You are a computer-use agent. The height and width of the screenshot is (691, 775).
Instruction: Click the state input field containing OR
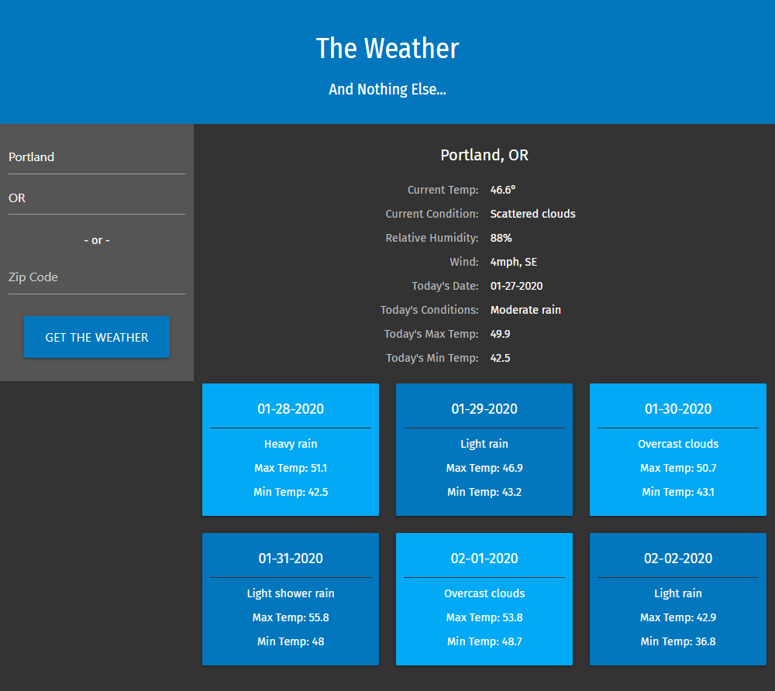(96, 198)
